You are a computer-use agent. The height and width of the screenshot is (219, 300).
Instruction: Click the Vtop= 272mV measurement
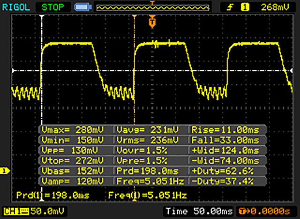tap(72, 161)
